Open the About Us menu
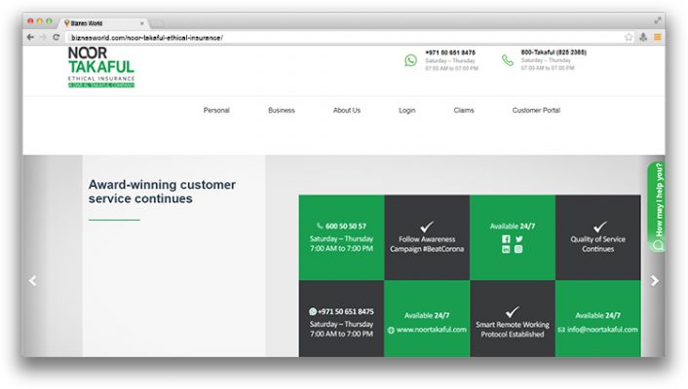The image size is (688, 389). click(346, 111)
